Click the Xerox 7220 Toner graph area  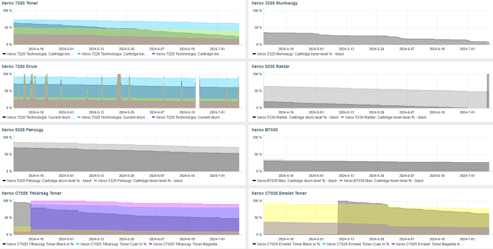click(126, 28)
